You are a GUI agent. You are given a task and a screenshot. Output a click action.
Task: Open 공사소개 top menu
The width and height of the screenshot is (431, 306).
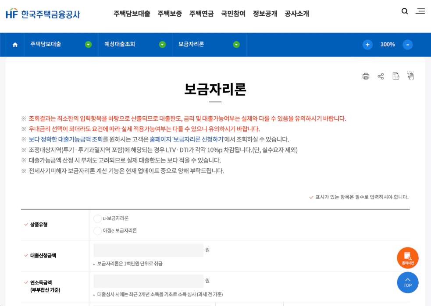297,14
